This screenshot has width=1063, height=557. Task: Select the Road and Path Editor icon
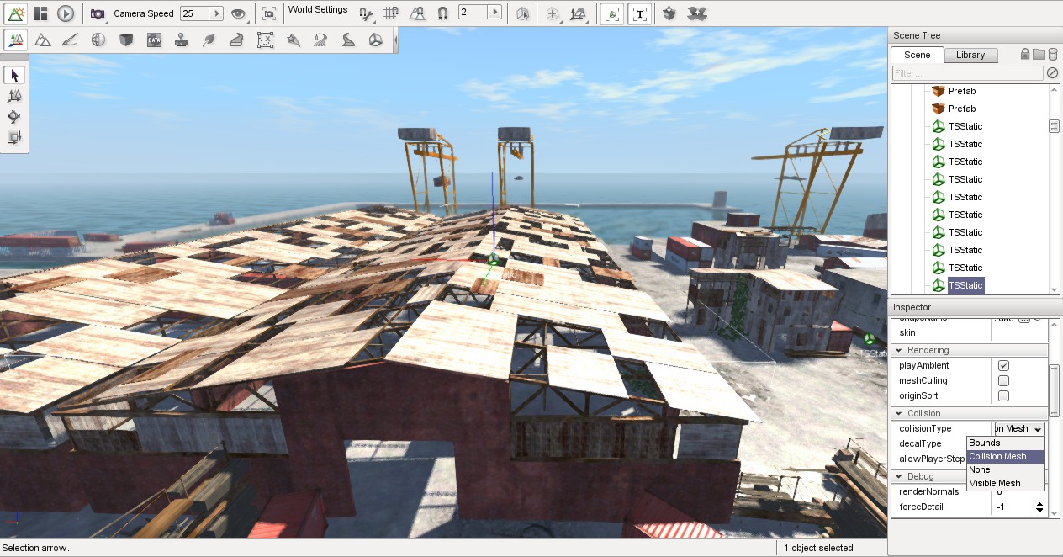pyautogui.click(x=348, y=40)
